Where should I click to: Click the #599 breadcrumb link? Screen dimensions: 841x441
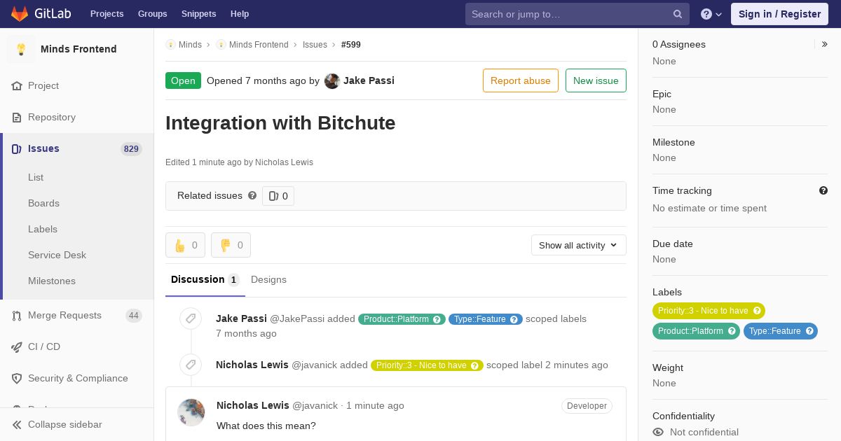coord(351,45)
